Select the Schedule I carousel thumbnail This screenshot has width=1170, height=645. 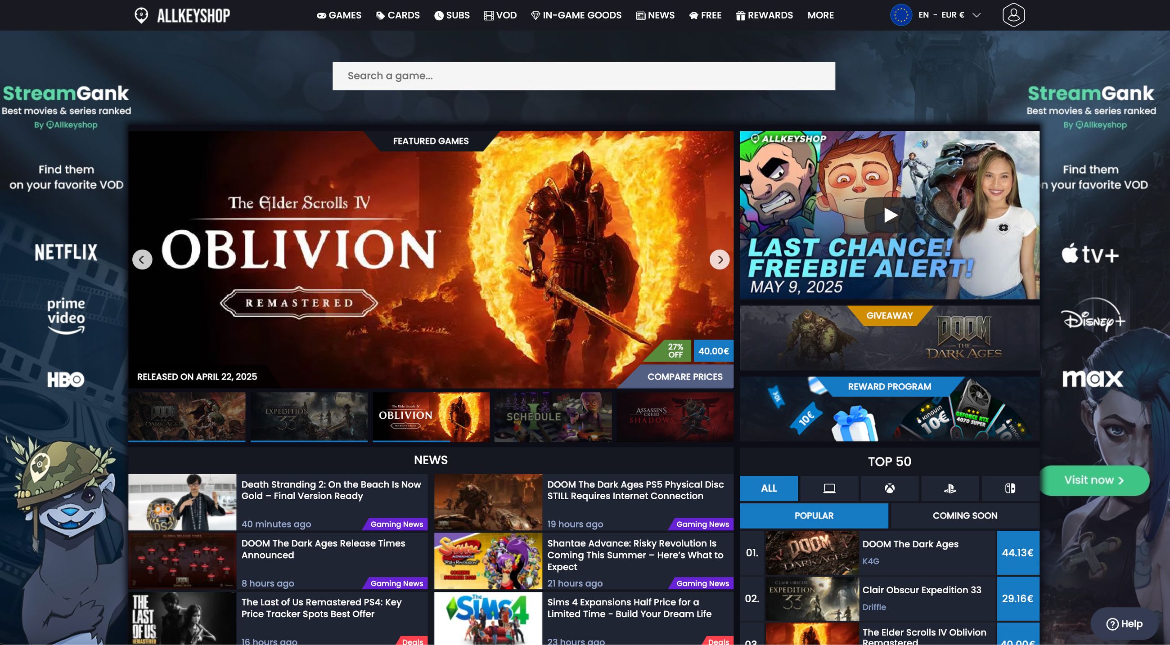click(x=553, y=417)
